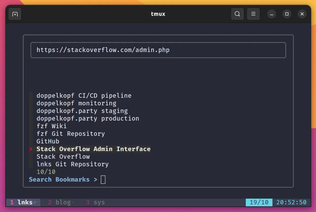The height and width of the screenshot is (212, 316).
Task: Minimize the tmux window
Action: 271,14
